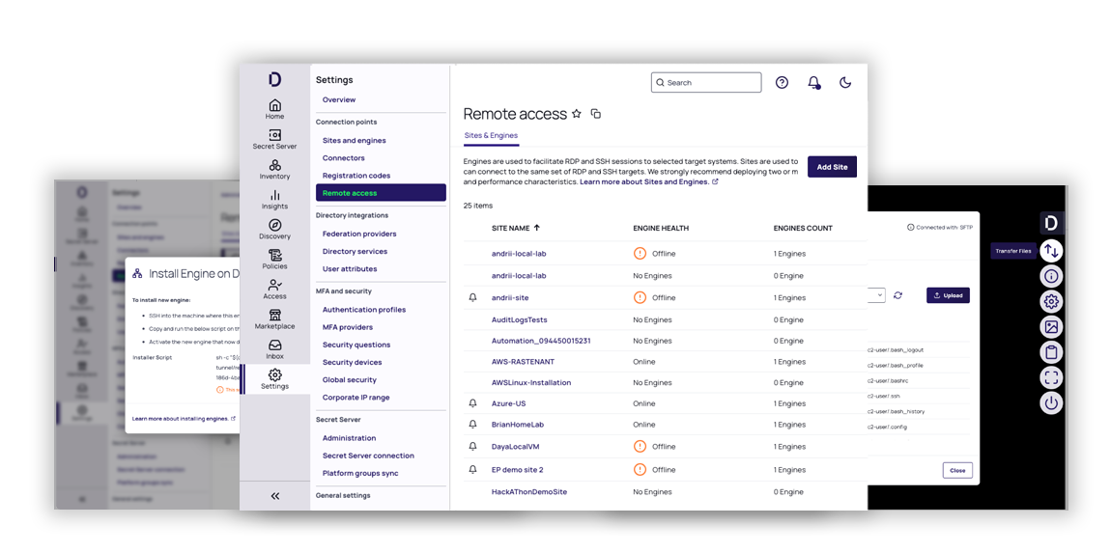Click the refresh icon in the SFTP window

[897, 295]
